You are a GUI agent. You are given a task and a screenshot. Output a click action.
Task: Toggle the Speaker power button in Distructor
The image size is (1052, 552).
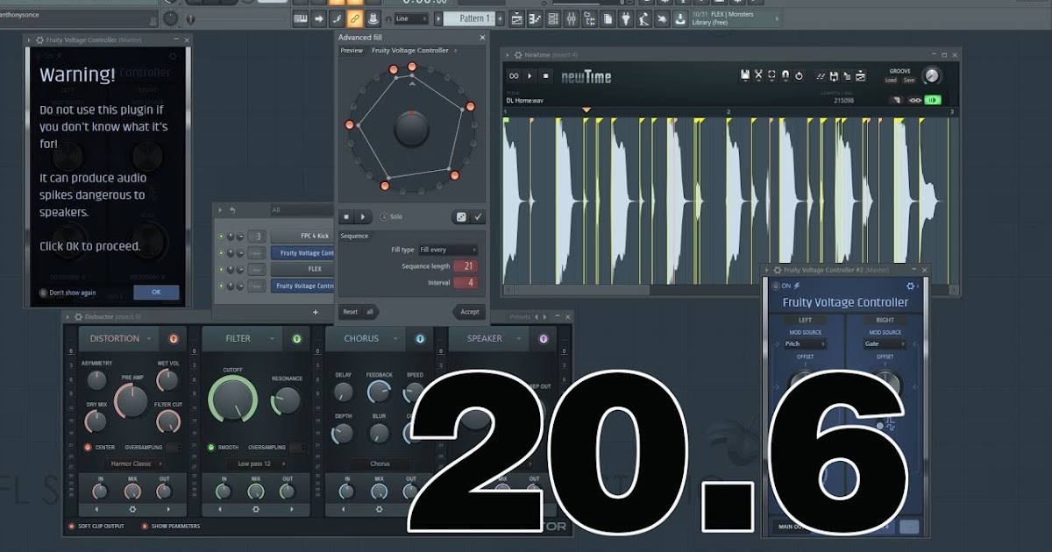click(x=543, y=338)
